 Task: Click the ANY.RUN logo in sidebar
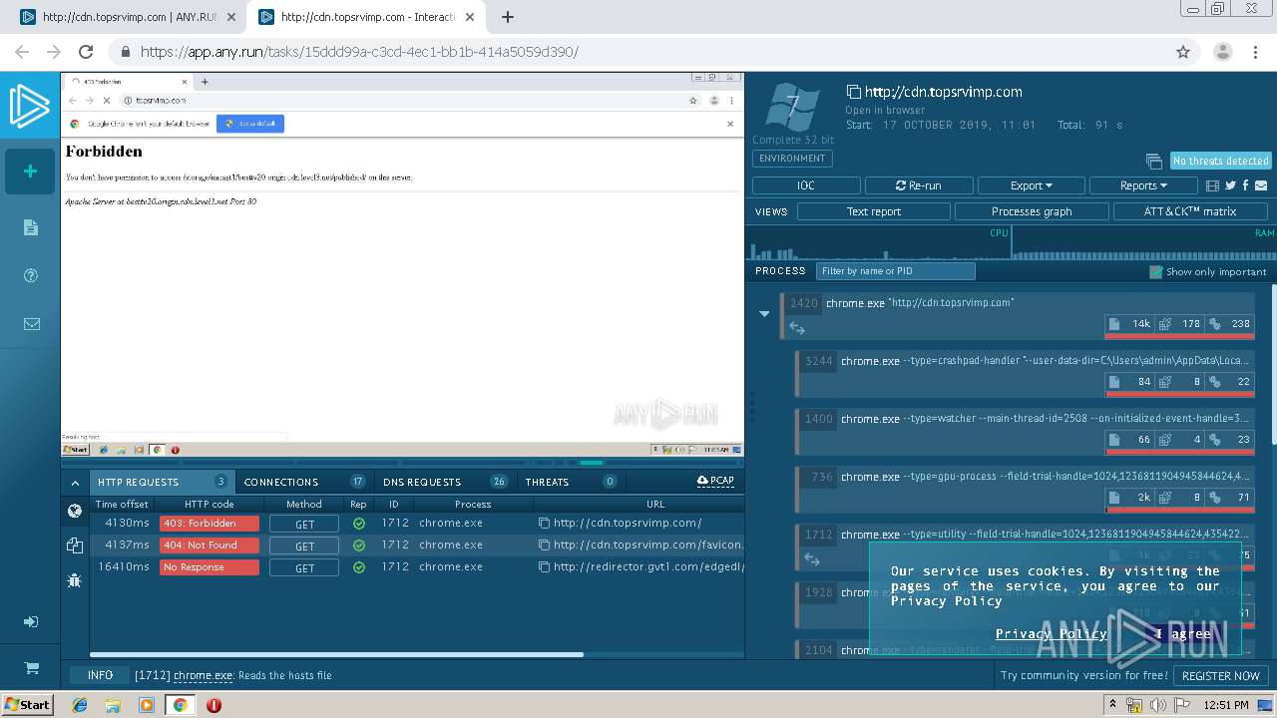[30, 108]
